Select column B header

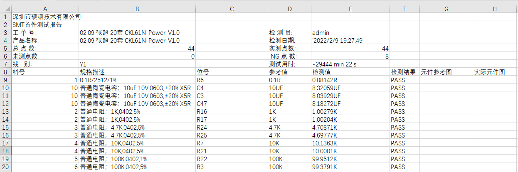tap(137, 9)
